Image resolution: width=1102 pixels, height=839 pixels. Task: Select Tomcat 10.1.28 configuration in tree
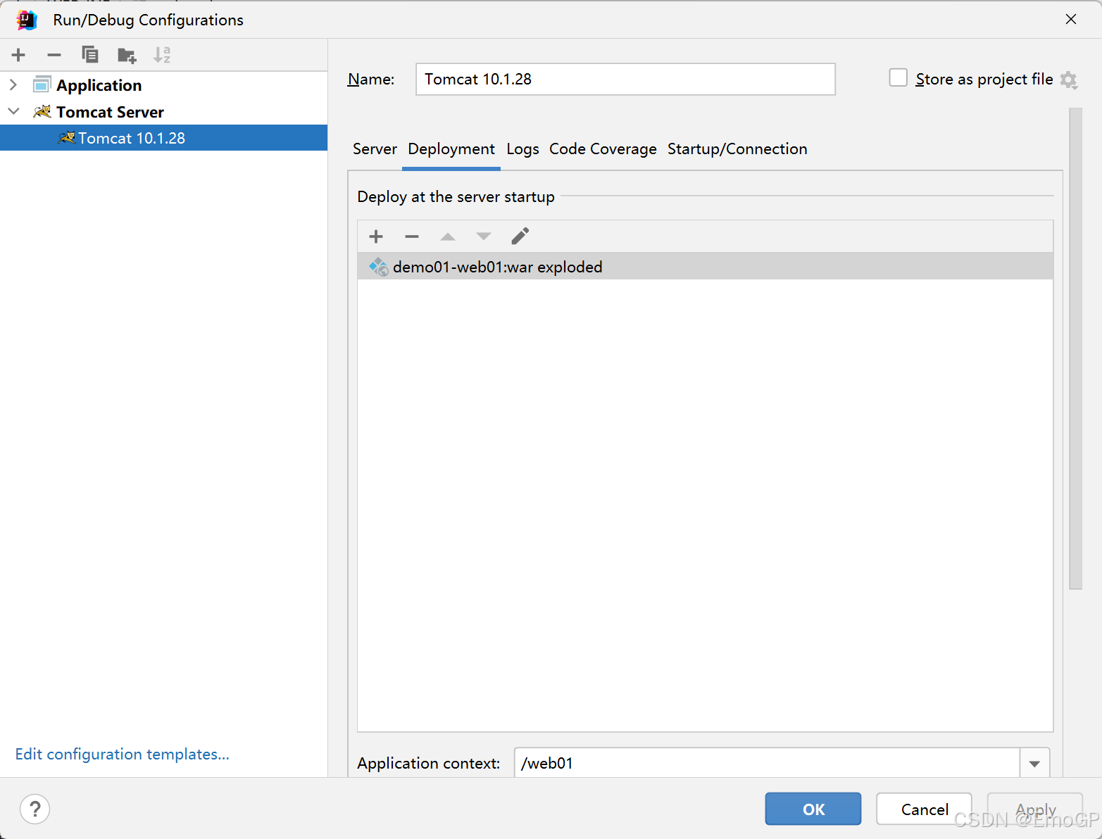coord(163,138)
